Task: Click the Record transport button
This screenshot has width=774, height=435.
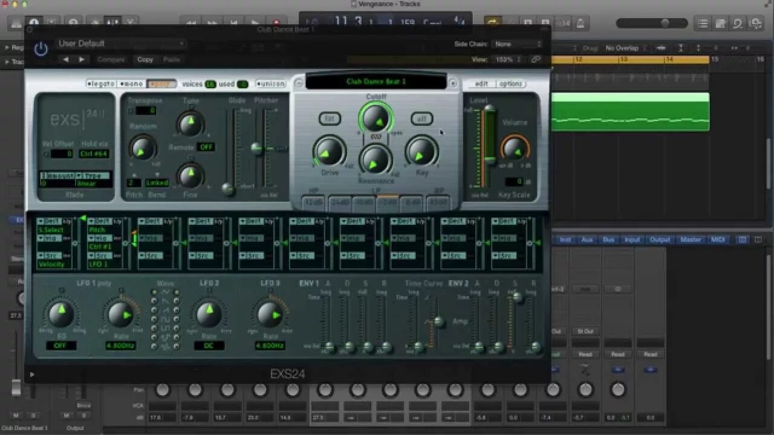Action: tap(276, 23)
